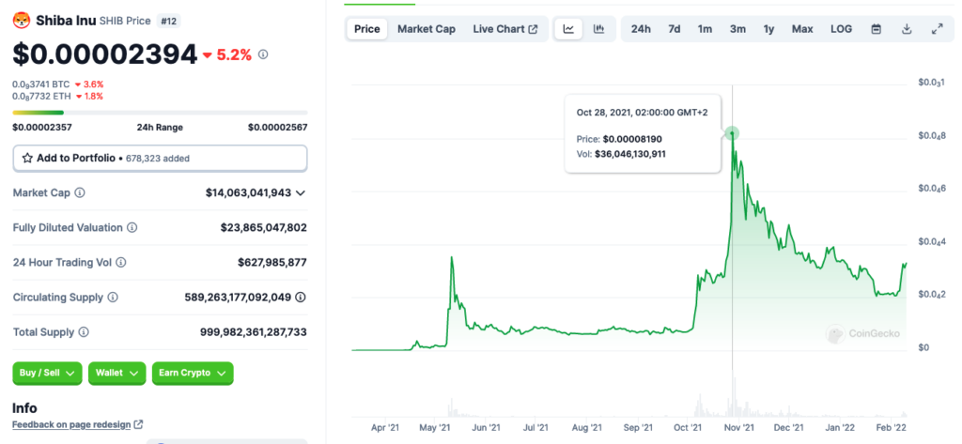Switch to the Market Cap tab
Screen dimensions: 962x444
click(x=427, y=29)
